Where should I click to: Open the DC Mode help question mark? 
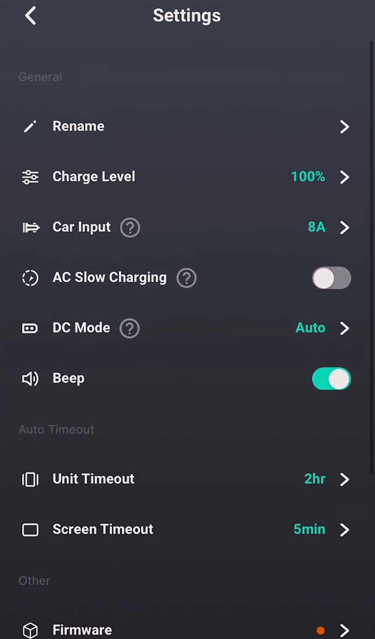click(x=130, y=328)
